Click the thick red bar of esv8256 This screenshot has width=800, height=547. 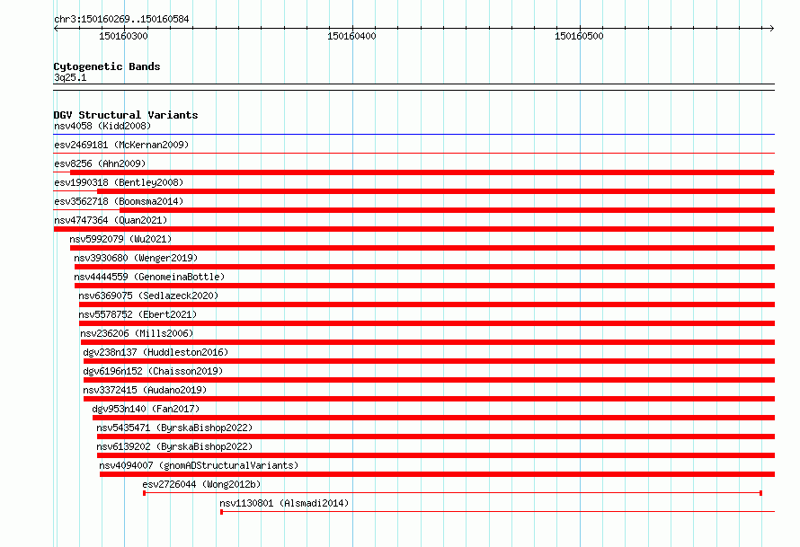pos(422,172)
